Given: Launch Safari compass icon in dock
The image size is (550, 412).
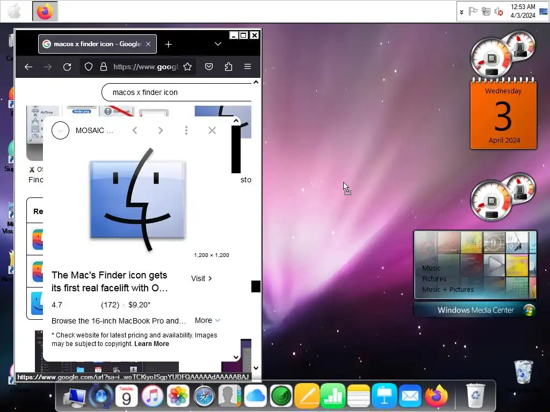Looking at the screenshot, I should [x=204, y=396].
